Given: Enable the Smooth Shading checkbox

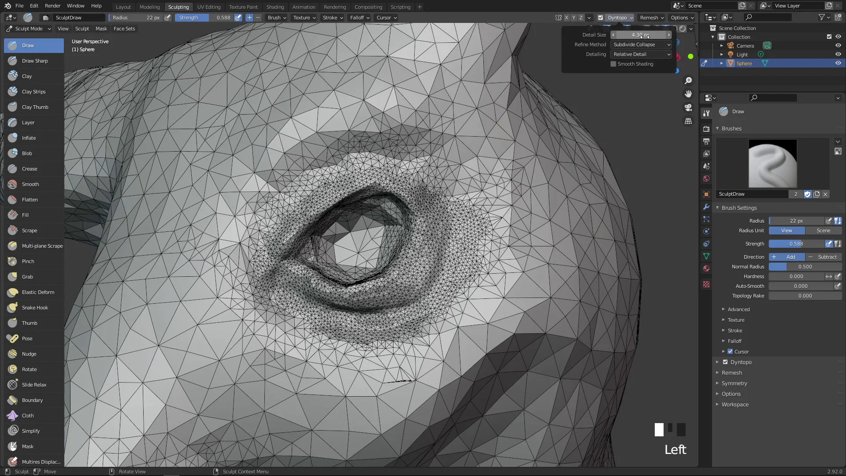Looking at the screenshot, I should coord(613,64).
